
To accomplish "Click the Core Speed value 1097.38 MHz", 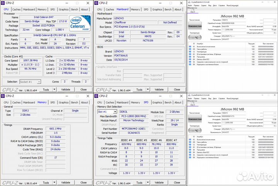I will 31,61.
